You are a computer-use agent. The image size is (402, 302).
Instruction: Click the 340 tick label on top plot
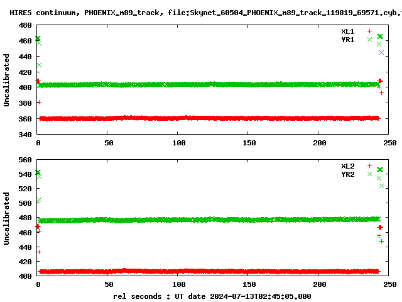(x=25, y=135)
